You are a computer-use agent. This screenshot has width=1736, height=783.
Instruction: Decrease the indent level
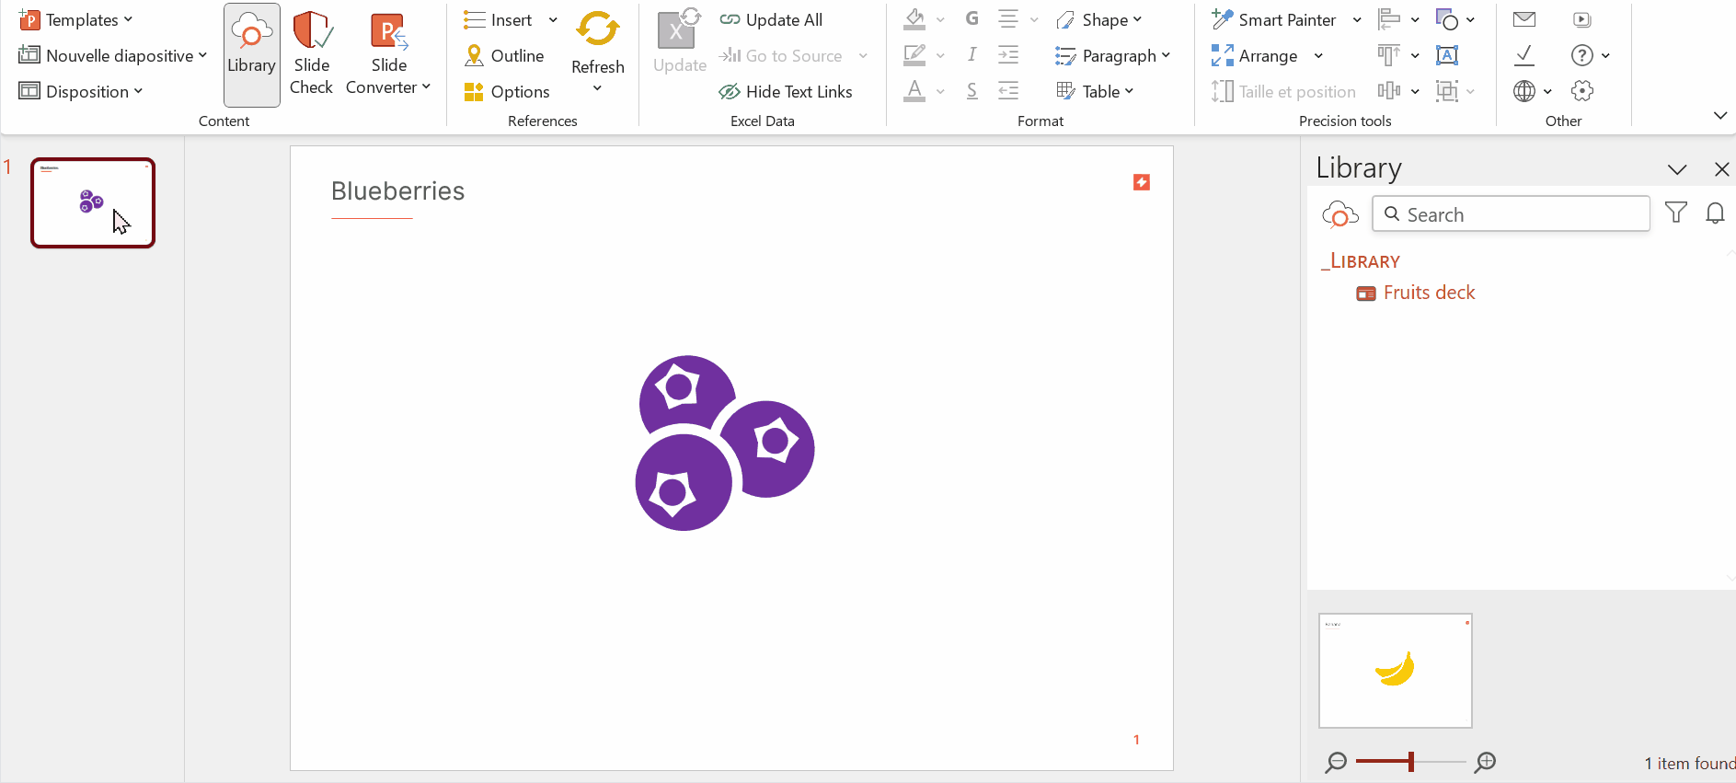point(1008,90)
